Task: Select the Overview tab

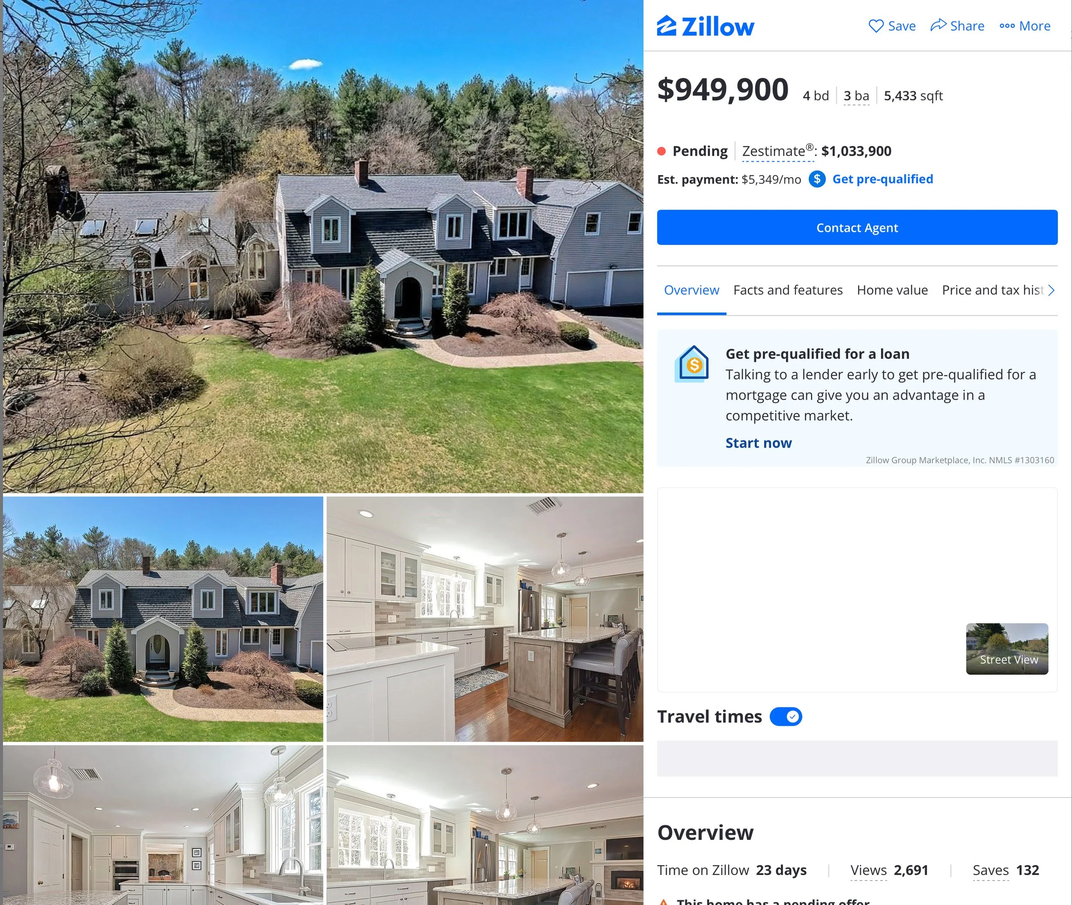Action: [x=691, y=290]
